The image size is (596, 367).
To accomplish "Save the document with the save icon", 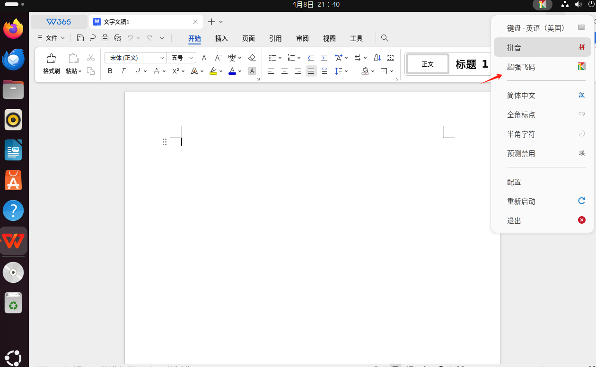I will click(80, 38).
